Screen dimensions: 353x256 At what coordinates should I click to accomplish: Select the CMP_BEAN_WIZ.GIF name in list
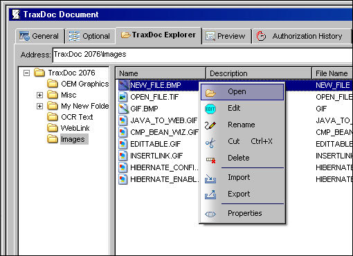coord(164,132)
